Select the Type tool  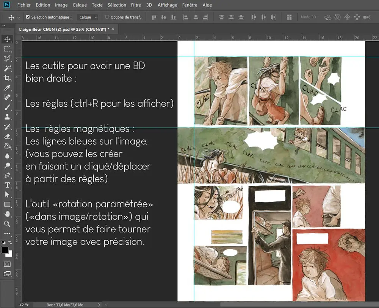pyautogui.click(x=7, y=185)
